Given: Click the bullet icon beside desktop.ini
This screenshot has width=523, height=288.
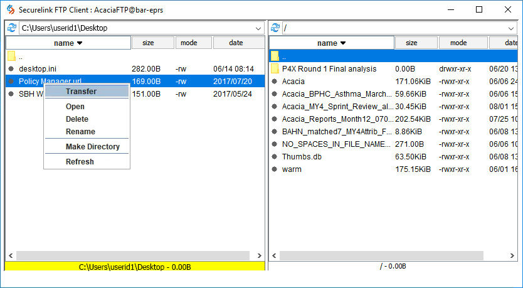Looking at the screenshot, I should click(x=11, y=69).
